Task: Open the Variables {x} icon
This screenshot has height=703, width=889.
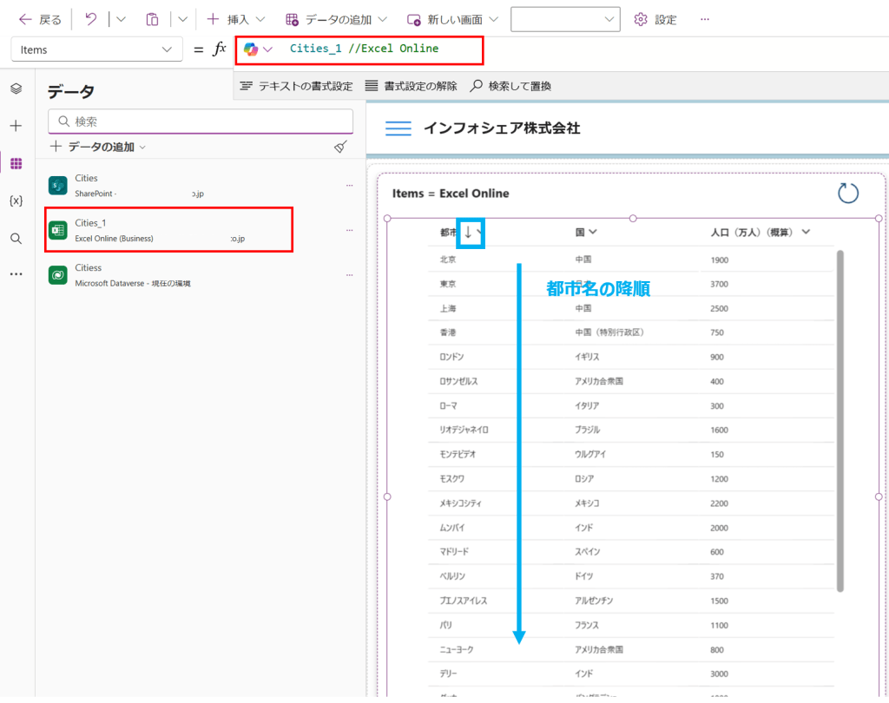Action: (x=16, y=200)
